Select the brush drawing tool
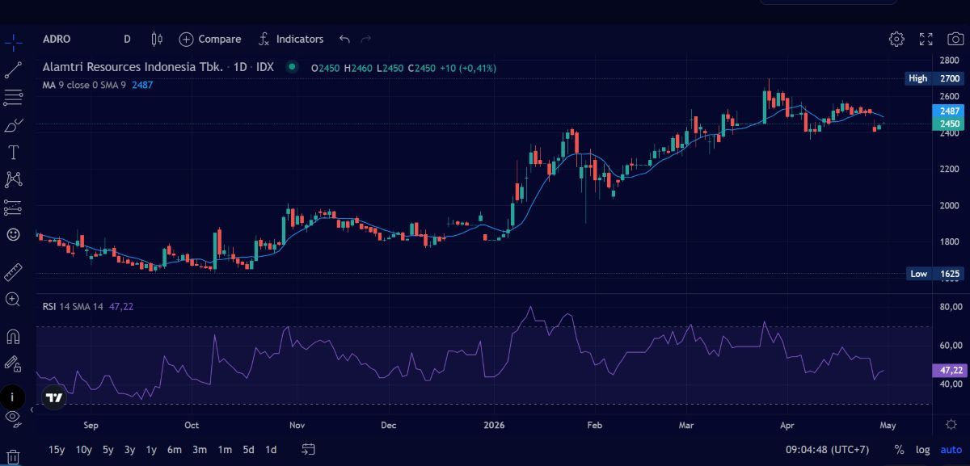970x466 pixels. pos(13,125)
